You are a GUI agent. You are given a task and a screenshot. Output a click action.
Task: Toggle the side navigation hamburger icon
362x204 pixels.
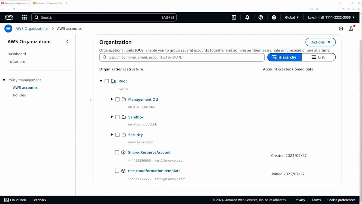click(x=8, y=28)
